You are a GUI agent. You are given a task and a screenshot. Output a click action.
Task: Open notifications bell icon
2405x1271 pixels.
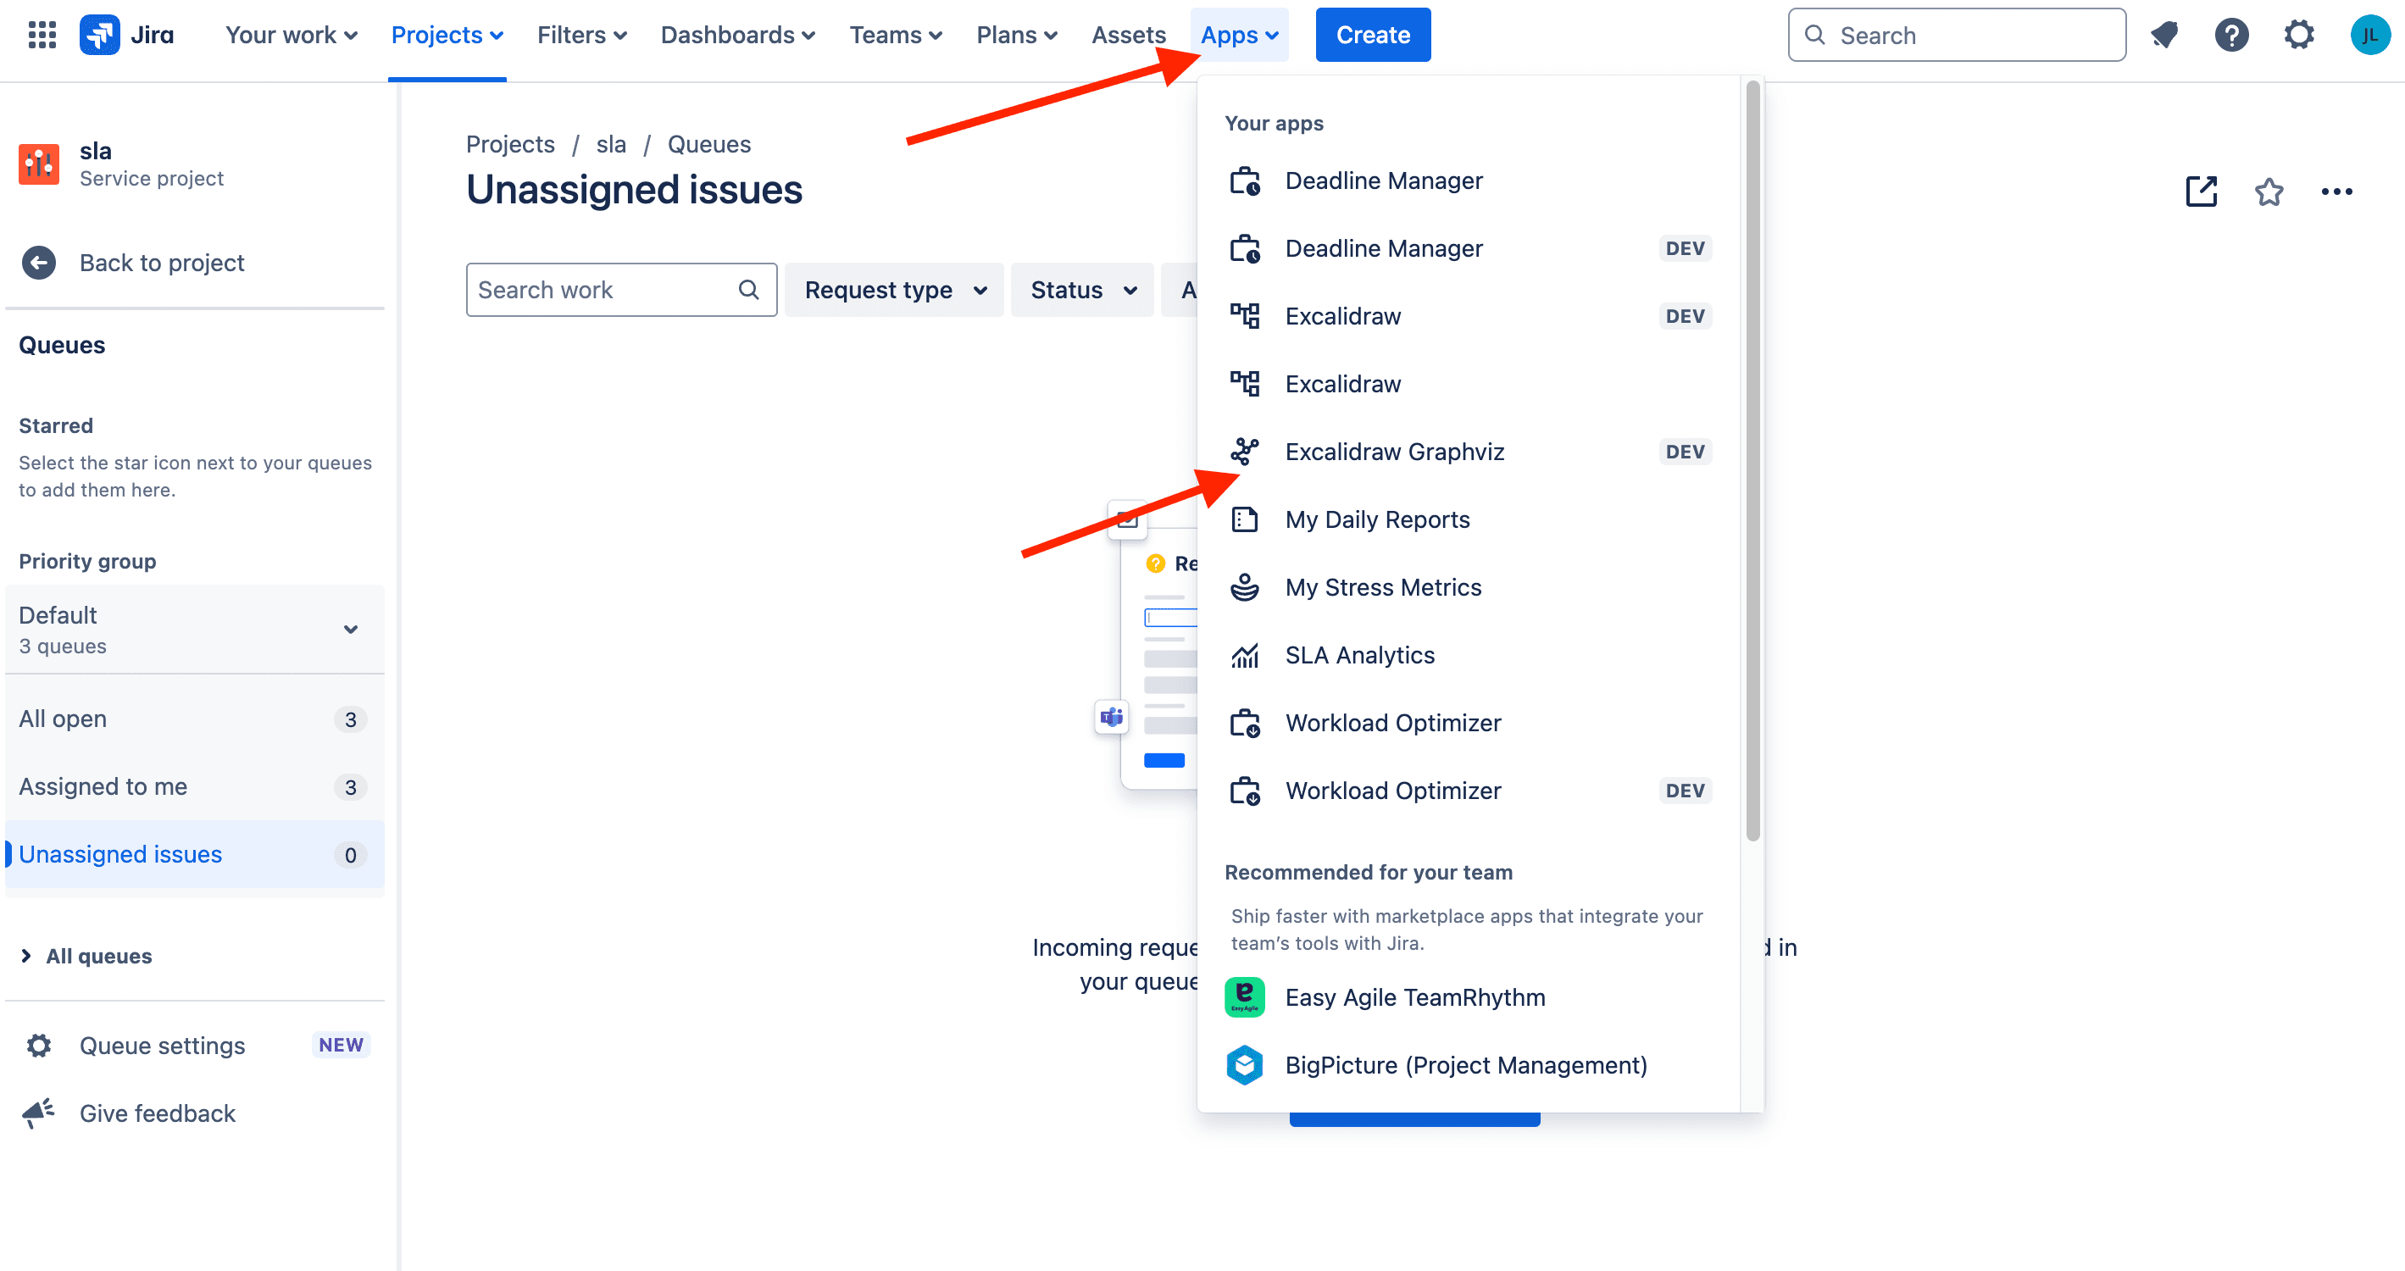pos(2163,36)
